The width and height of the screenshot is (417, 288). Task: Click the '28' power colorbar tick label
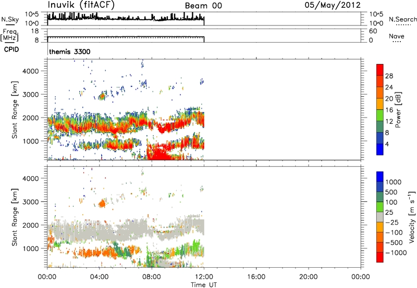[389, 76]
